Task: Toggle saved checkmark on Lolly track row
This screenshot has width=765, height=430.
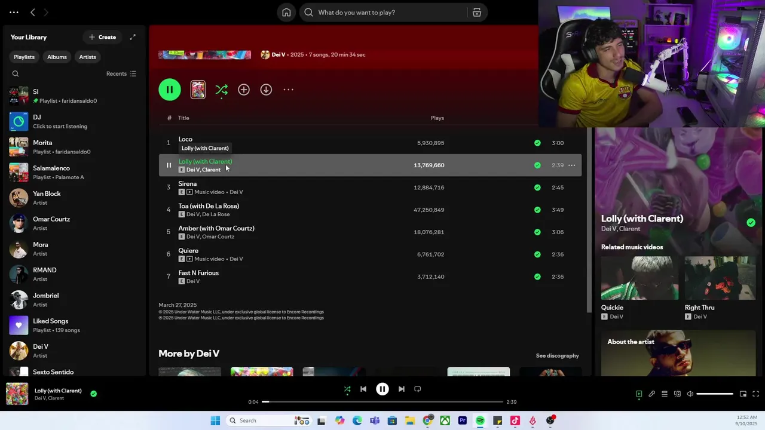Action: [537, 165]
